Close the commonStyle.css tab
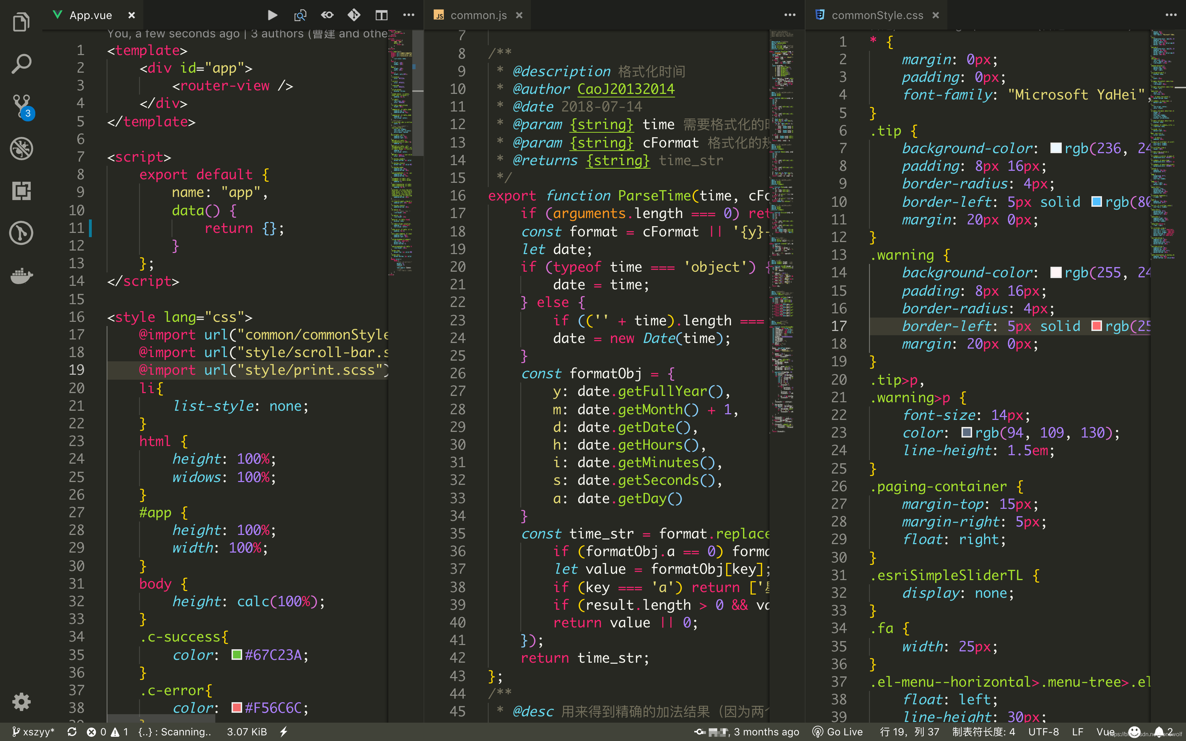The height and width of the screenshot is (741, 1186). coord(936,15)
